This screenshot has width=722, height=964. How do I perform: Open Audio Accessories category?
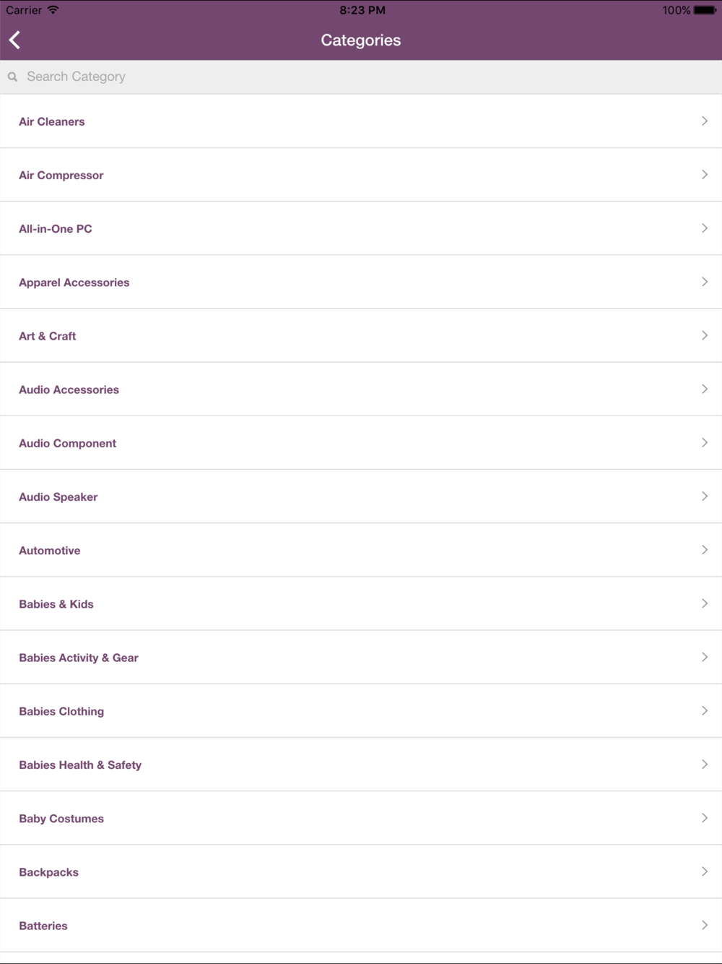[x=361, y=390]
